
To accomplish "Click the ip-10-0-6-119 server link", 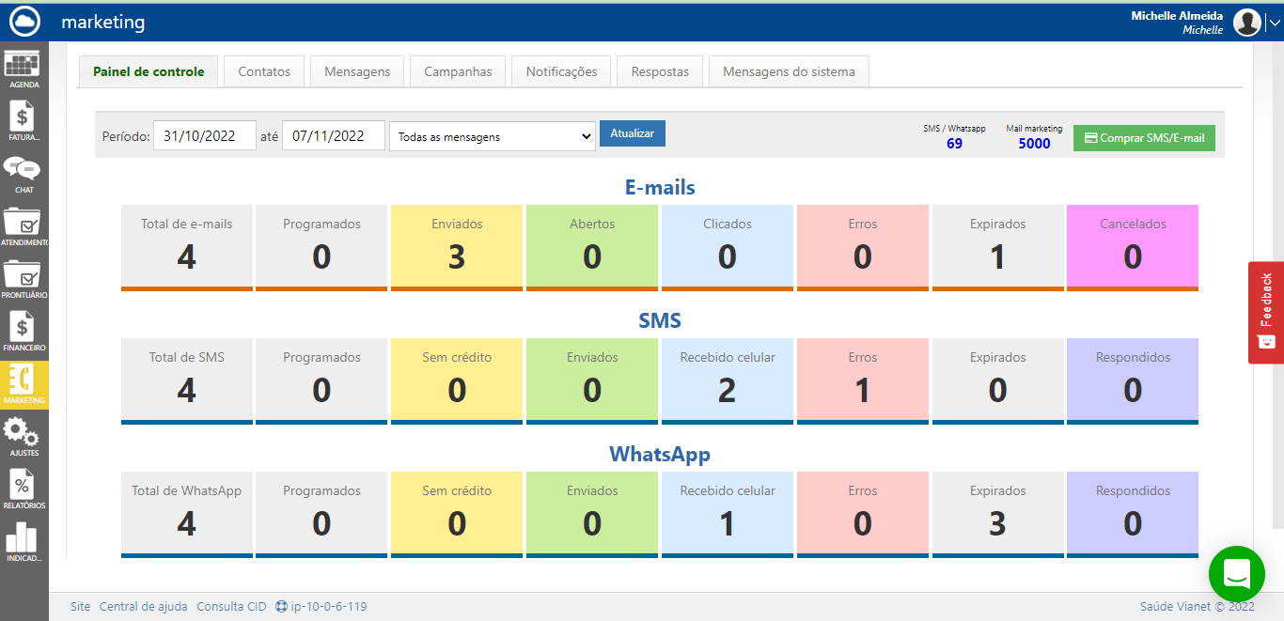I will [x=321, y=607].
